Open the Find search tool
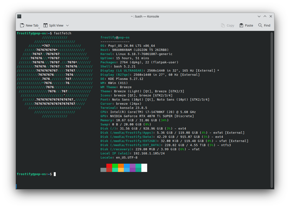290x208 pixels. pyautogui.click(x=264, y=26)
